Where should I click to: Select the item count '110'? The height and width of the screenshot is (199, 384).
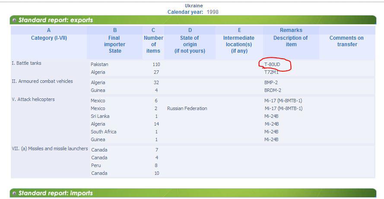tap(156, 64)
